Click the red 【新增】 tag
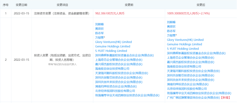The image size is (237, 103). [225, 98]
